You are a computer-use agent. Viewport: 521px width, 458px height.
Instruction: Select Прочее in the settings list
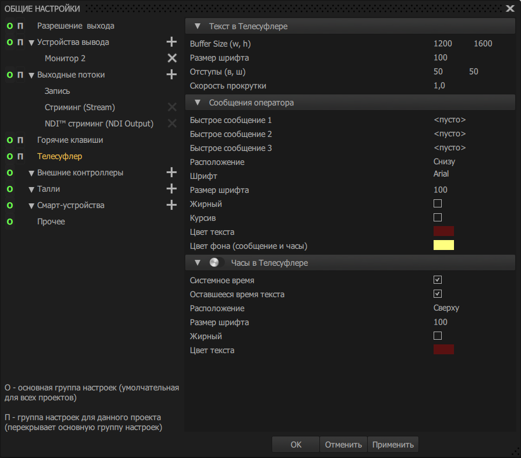[51, 222]
